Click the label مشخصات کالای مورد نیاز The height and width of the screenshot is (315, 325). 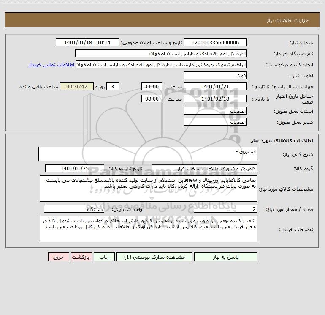[x=286, y=189]
